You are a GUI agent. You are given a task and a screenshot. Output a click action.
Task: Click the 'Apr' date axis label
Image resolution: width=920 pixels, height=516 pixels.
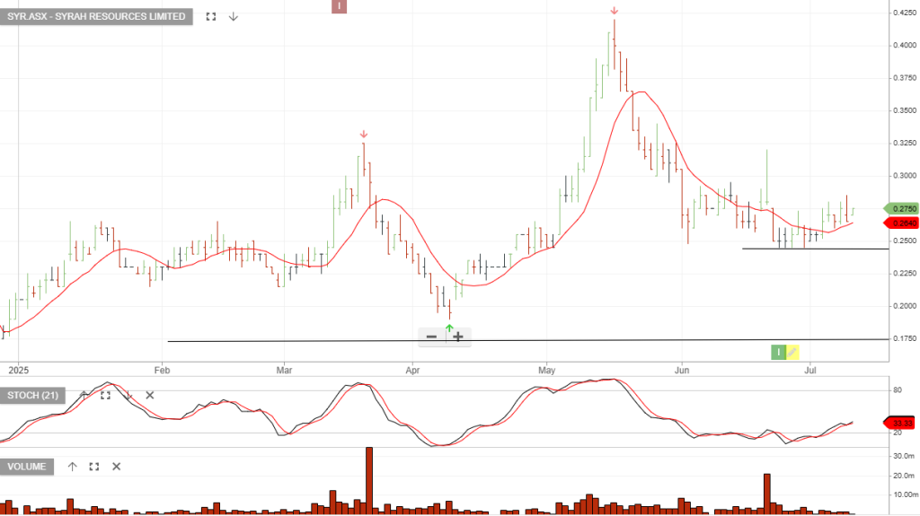point(412,371)
